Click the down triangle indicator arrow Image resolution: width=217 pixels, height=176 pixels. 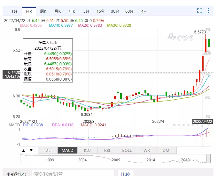[31, 150]
